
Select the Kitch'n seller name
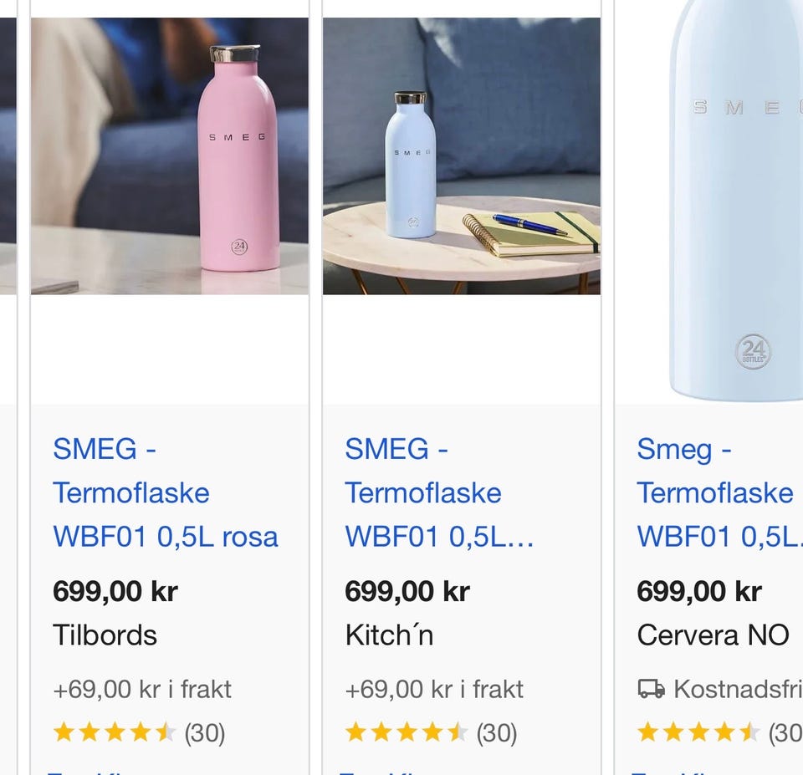(x=389, y=635)
